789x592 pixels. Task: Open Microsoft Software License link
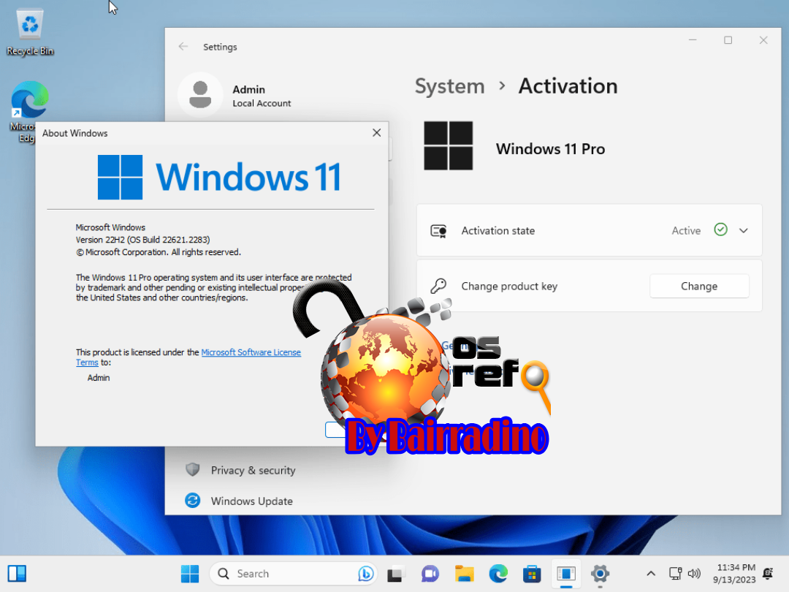[x=251, y=352]
